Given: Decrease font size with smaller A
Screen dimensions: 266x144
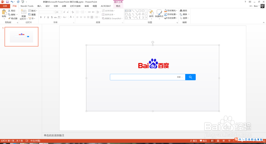Looking at the screenshot, I should [68, 12].
